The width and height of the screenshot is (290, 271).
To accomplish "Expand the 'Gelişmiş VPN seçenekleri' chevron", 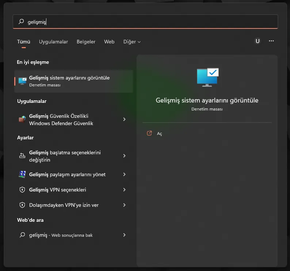I will click(125, 190).
